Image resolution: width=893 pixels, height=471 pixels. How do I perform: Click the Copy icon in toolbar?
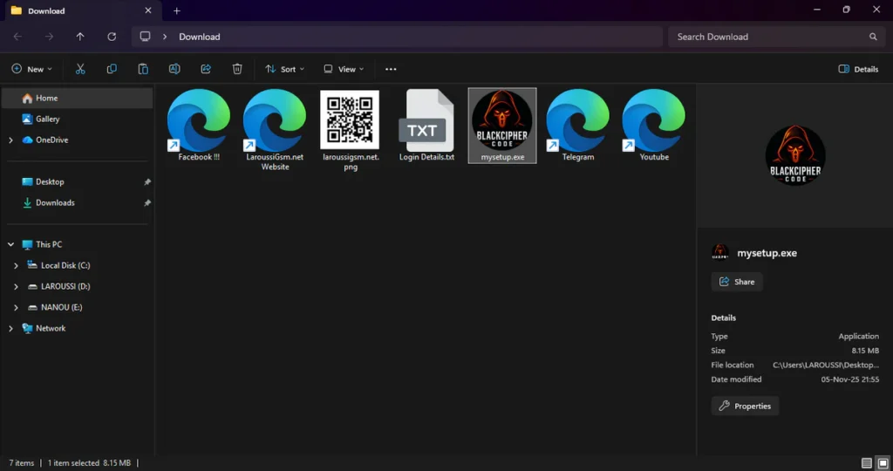112,69
